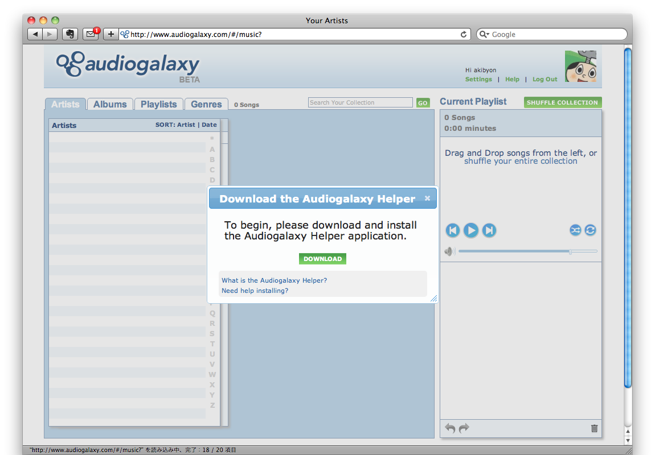Skip to next track in the player

coord(489,230)
